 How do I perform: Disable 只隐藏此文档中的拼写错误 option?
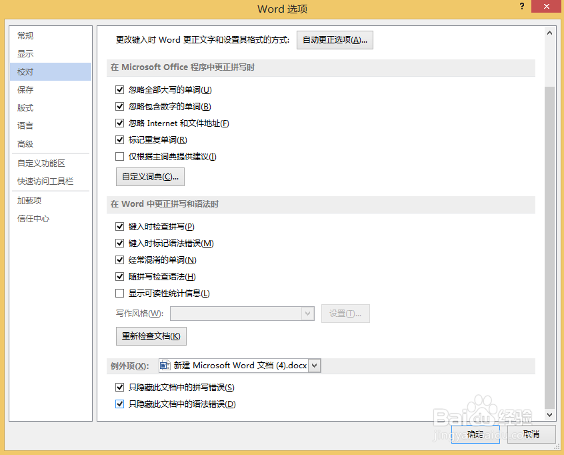(x=119, y=387)
